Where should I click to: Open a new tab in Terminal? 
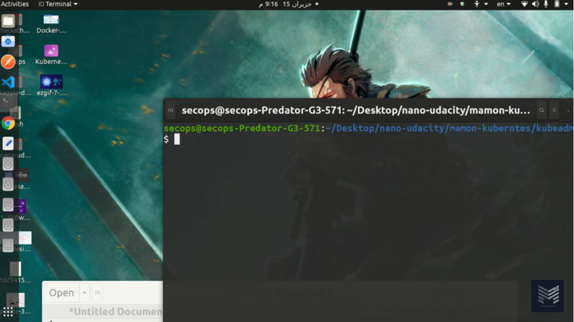(170, 110)
